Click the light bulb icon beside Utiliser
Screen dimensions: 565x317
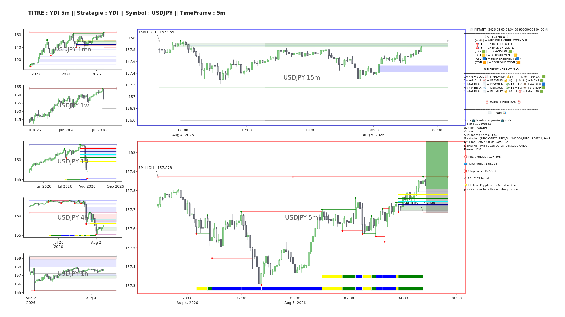coord(466,186)
